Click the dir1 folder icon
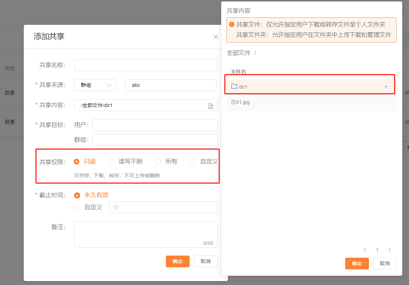409x285 pixels. (x=234, y=86)
